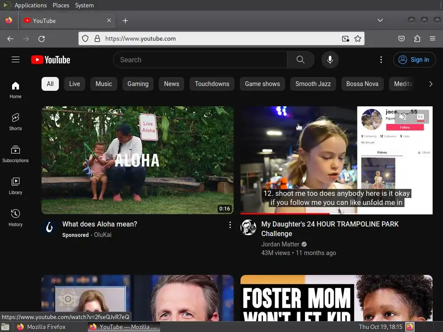
Task: Open the OluKai sponsor link
Action: pyautogui.click(x=103, y=235)
